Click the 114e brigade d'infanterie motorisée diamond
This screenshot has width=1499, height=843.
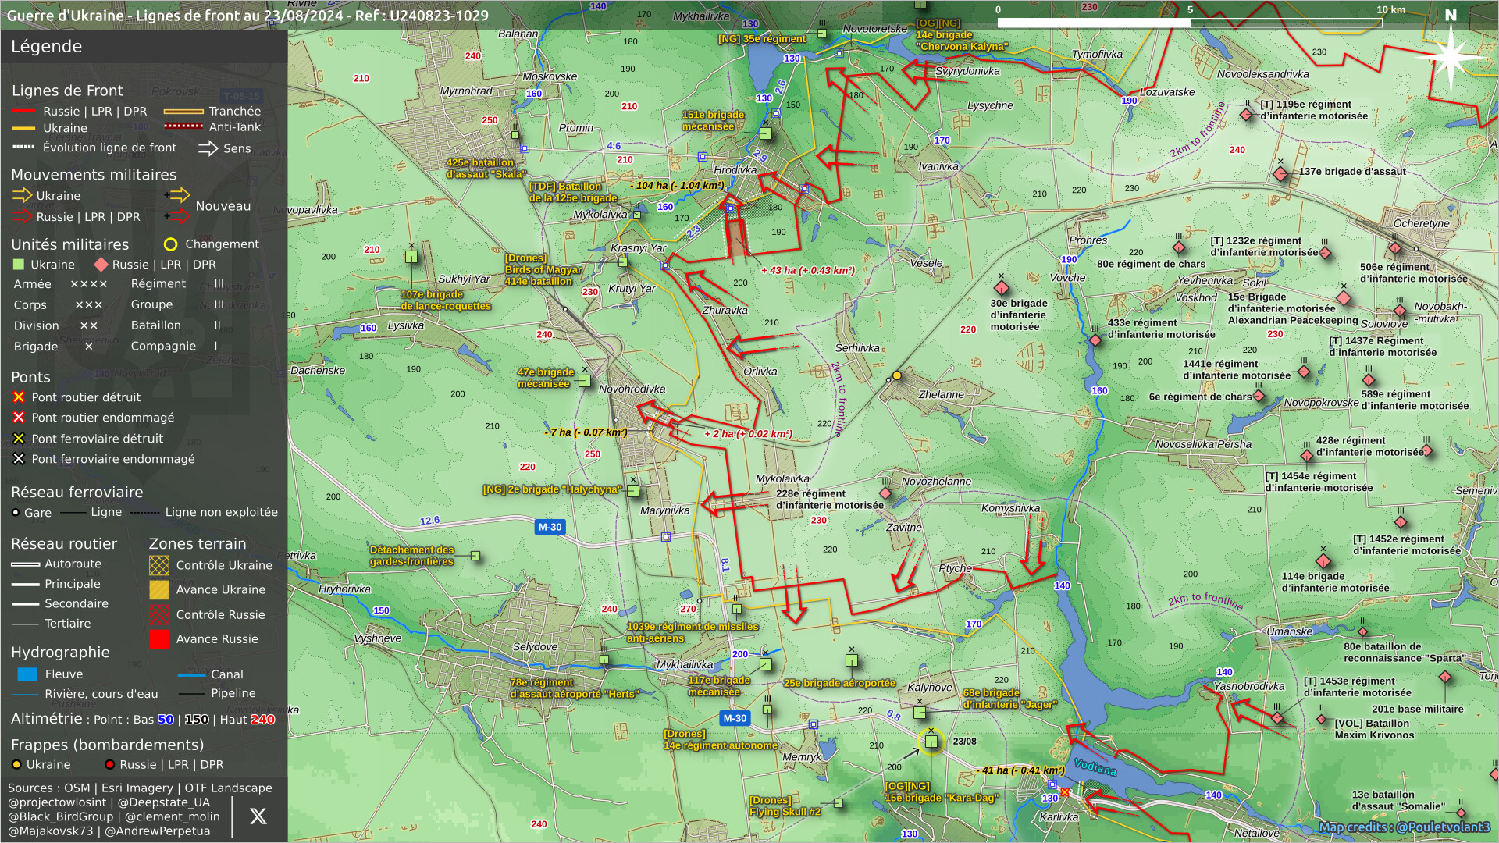pos(1323,561)
